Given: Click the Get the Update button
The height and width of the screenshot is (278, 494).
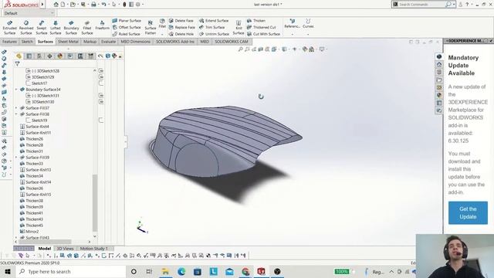Looking at the screenshot, I should pyautogui.click(x=468, y=213).
